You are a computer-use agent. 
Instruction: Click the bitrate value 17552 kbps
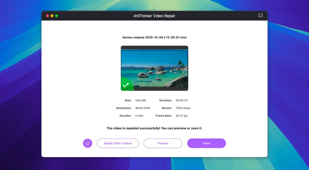tap(183, 108)
